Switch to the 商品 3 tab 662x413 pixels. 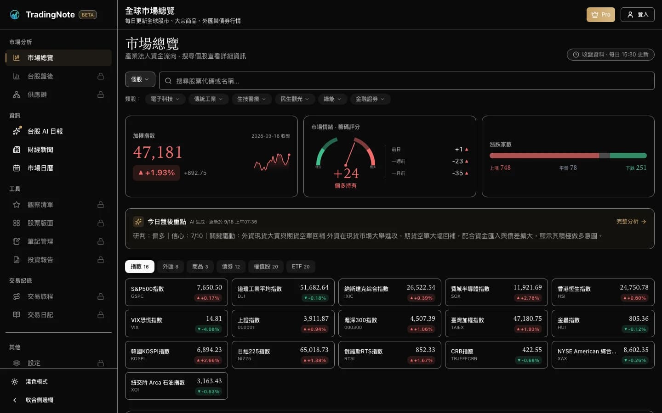tap(200, 267)
